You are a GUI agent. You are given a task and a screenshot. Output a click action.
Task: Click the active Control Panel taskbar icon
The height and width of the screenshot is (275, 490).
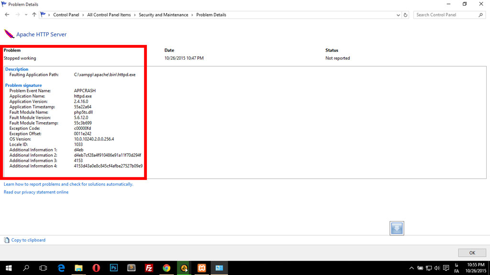tap(219, 268)
